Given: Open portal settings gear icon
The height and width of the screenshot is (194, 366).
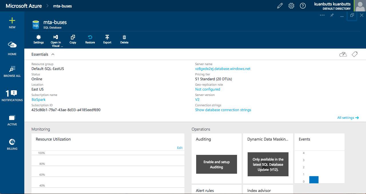Looking at the screenshot, I should pos(291,6).
